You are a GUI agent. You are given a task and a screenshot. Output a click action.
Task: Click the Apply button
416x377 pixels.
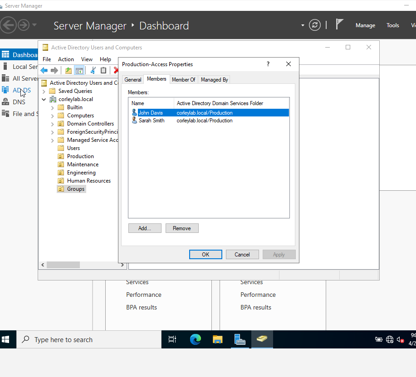pyautogui.click(x=279, y=255)
